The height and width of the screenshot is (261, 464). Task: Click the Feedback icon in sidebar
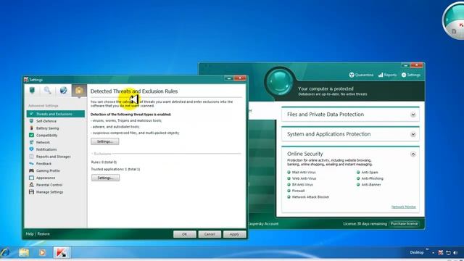click(31, 163)
